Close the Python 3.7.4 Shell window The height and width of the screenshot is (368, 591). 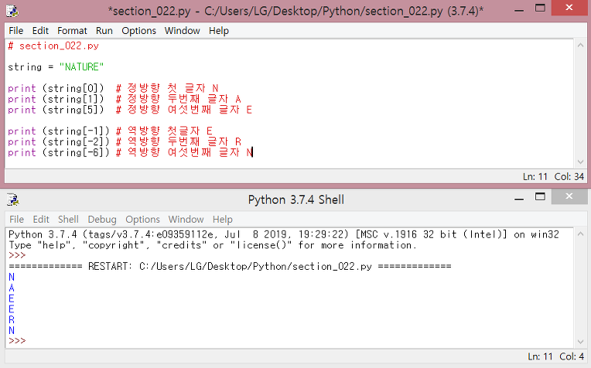(x=569, y=196)
